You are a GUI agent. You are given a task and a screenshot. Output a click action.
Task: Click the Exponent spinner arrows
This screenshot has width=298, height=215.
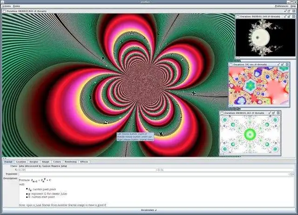(x=293, y=174)
